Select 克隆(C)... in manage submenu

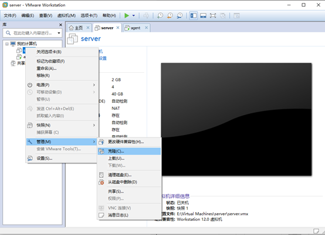(x=129, y=152)
